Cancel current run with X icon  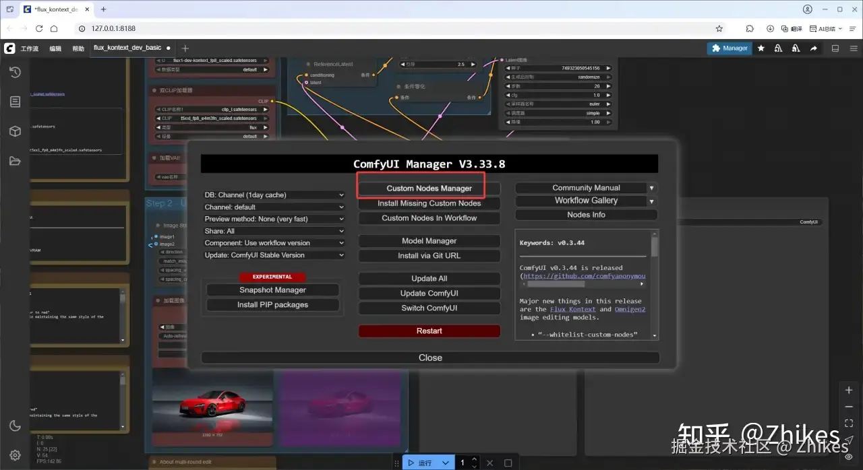490,463
